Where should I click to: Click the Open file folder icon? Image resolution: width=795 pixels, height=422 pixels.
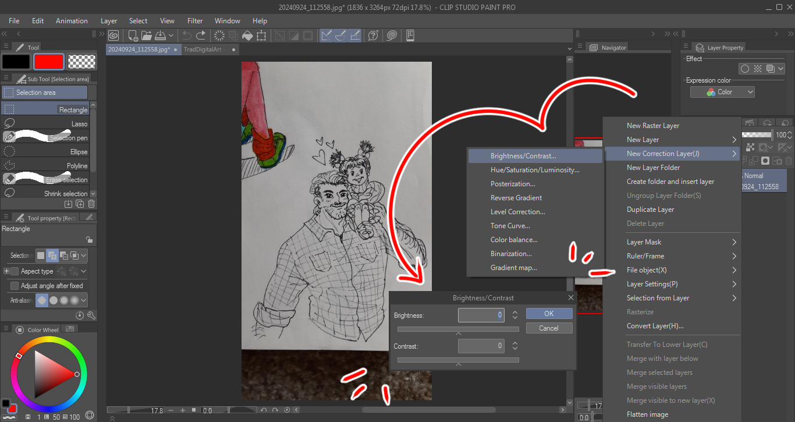point(146,36)
